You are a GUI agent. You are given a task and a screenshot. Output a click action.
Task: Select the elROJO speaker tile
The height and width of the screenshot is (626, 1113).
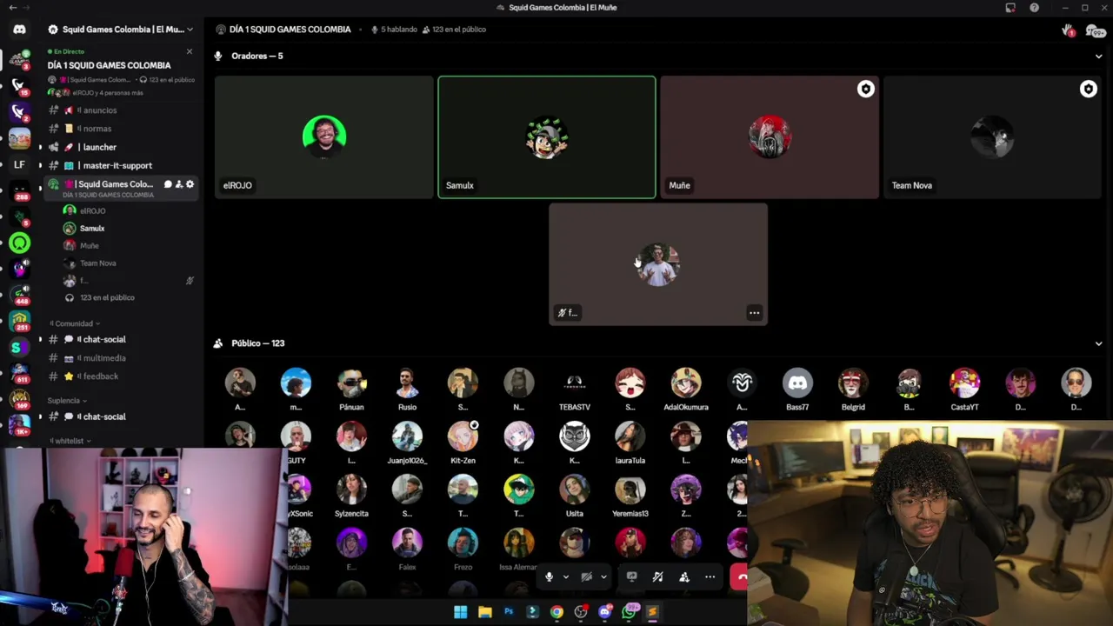click(323, 137)
